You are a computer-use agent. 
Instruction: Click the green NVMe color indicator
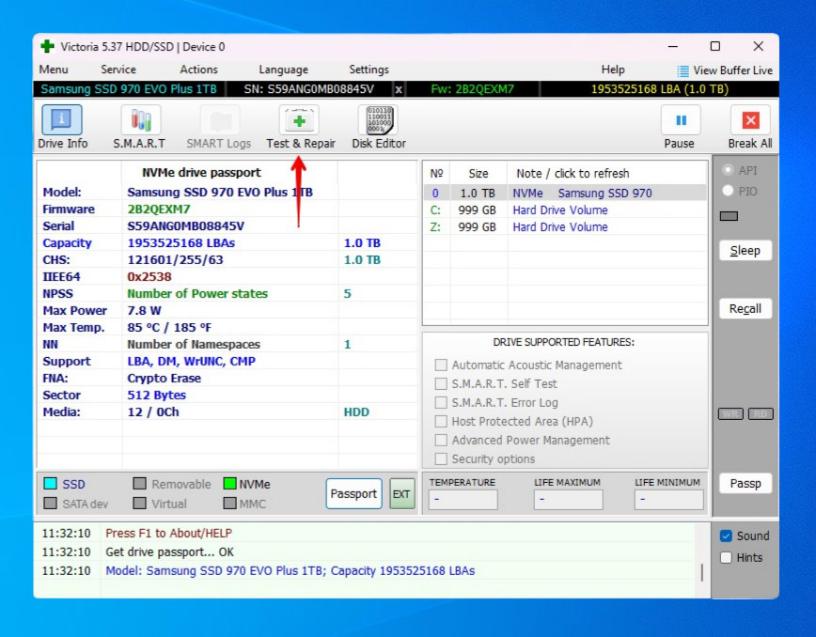(x=229, y=484)
